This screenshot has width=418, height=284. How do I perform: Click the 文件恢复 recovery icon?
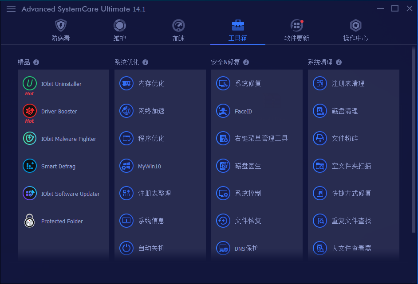(x=223, y=221)
